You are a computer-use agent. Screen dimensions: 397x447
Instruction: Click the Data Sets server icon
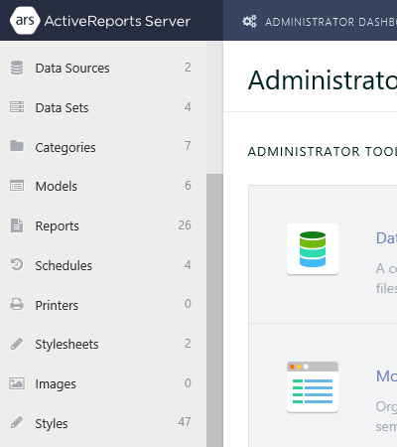tap(17, 107)
